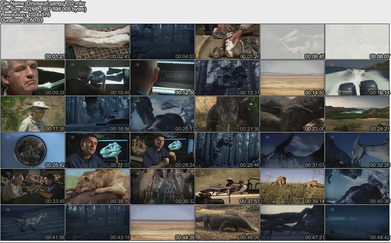Open the lions in grass frame at 00:39:14
Image resolution: width=391 pixels, height=243 pixels.
tap(292, 187)
